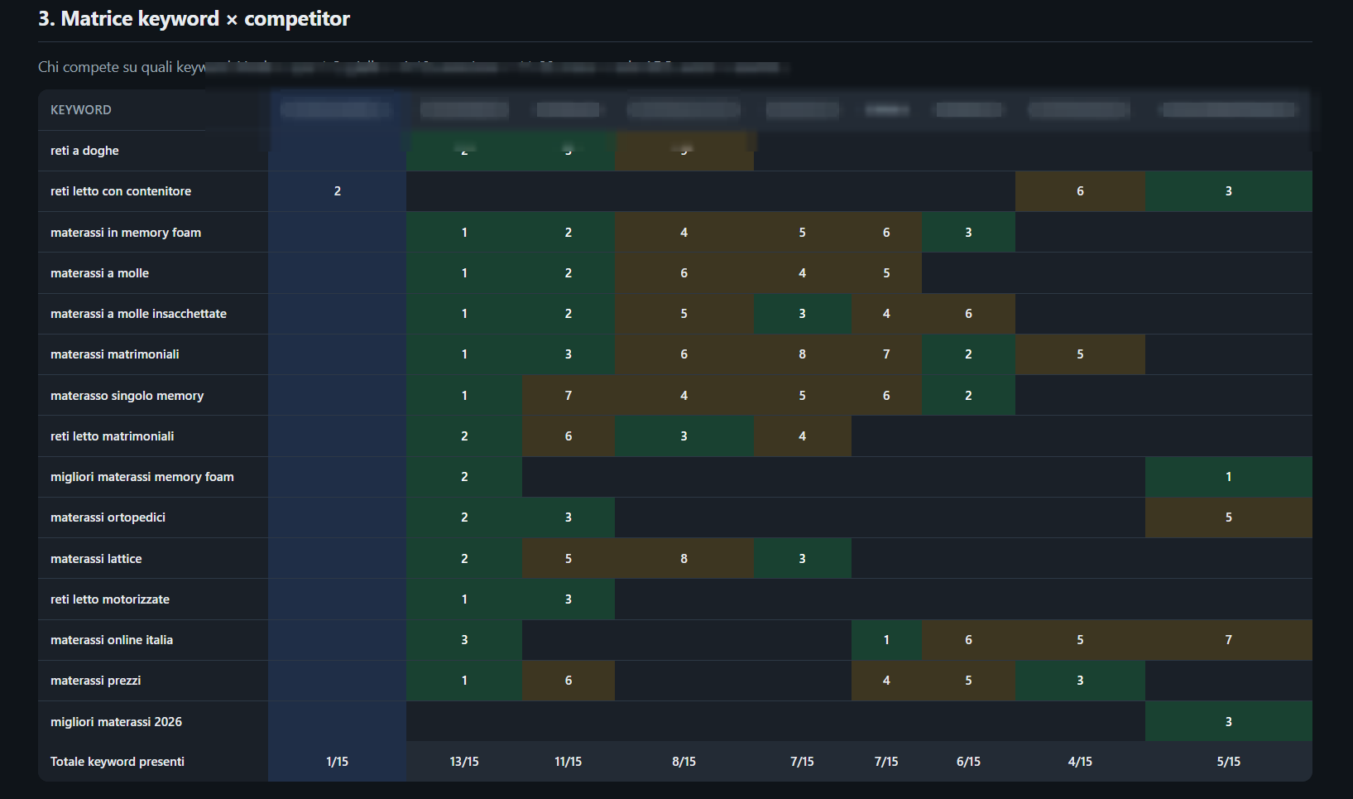Click position 4 in 'materasso singolo memory' row

[x=684, y=396]
